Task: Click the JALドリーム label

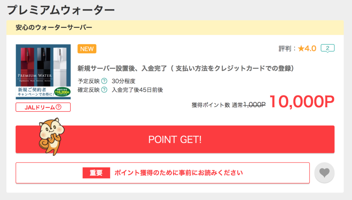Action: click(40, 107)
